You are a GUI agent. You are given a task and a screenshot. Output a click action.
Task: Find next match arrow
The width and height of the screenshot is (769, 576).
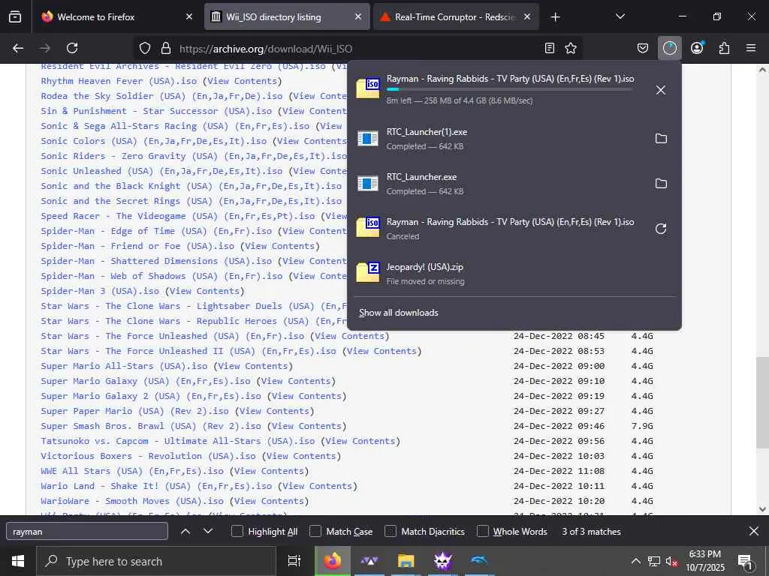tap(208, 531)
